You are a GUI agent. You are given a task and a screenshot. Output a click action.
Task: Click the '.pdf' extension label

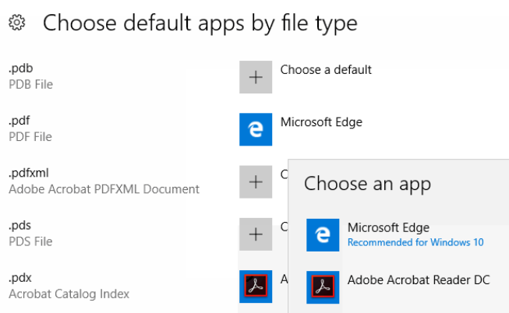[x=19, y=121]
